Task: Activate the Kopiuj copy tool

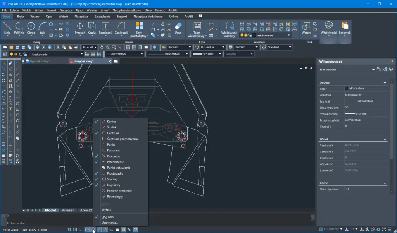Action: tap(92, 28)
